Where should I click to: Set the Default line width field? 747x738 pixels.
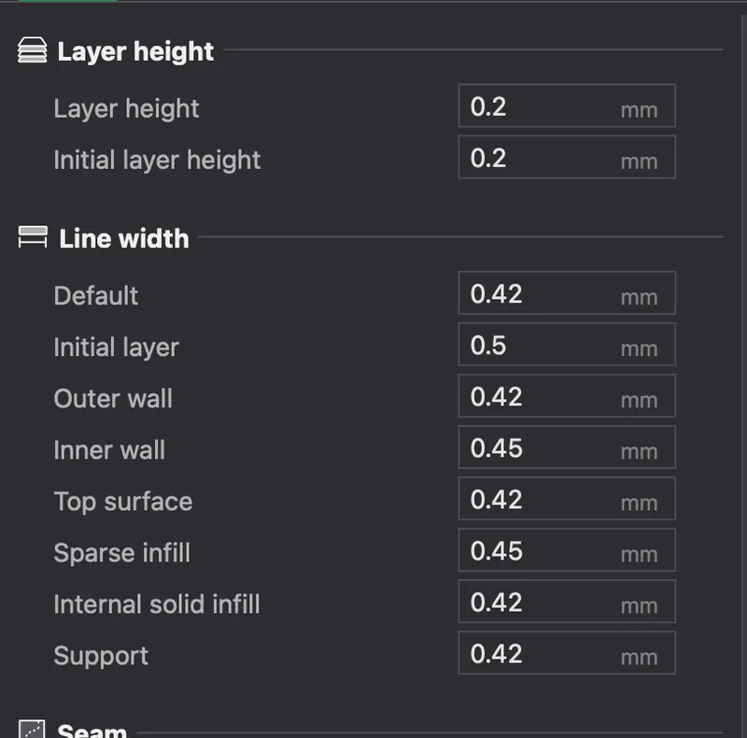(x=567, y=293)
